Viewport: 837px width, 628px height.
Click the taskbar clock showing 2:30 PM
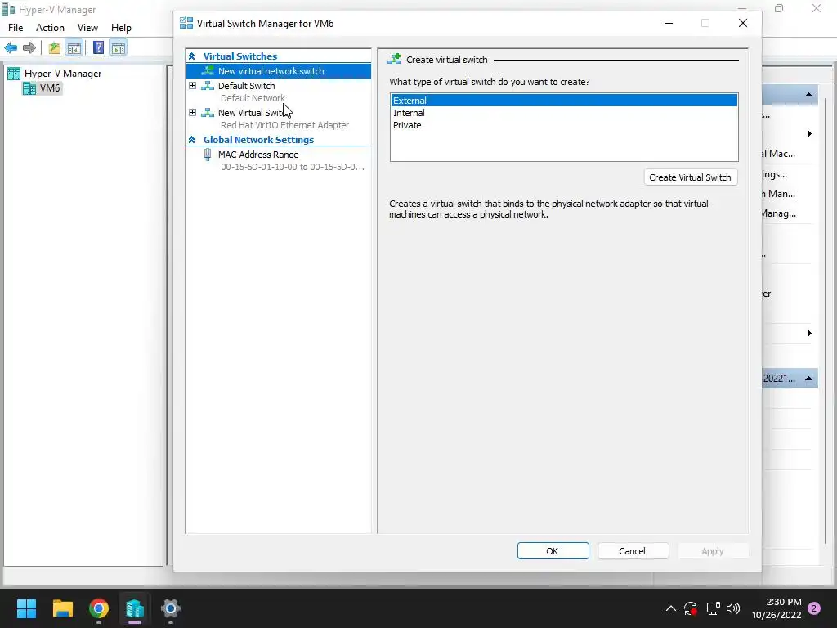coord(777,608)
